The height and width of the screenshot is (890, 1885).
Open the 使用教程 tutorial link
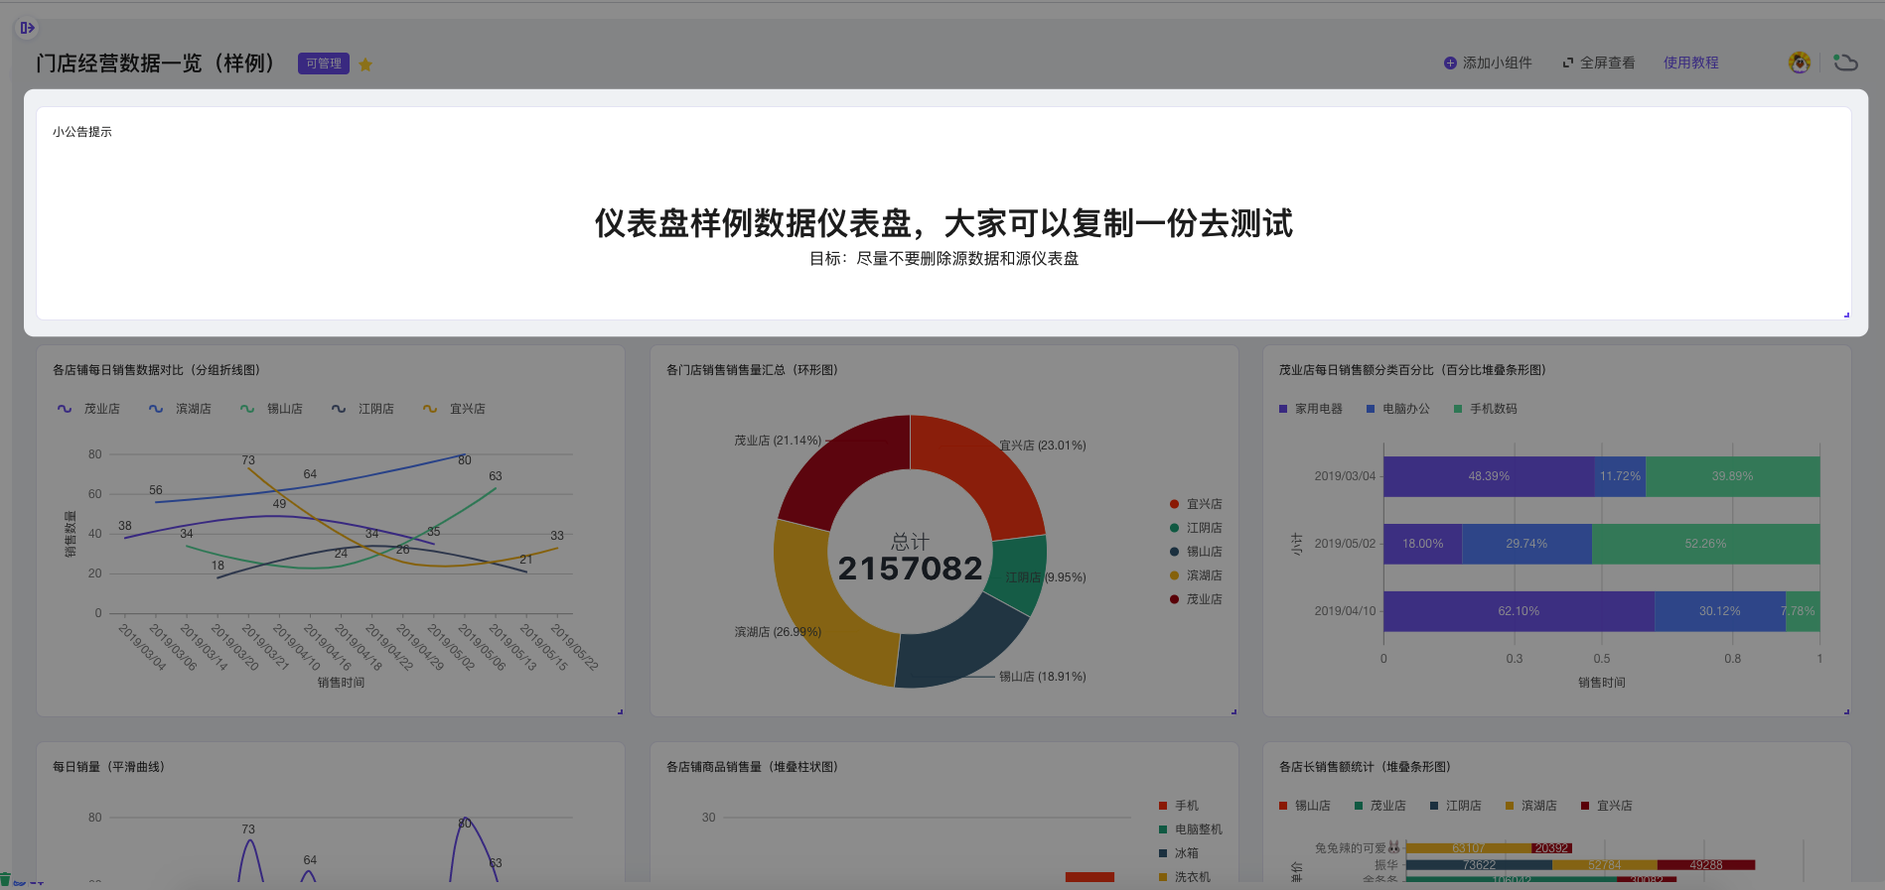pyautogui.click(x=1690, y=63)
